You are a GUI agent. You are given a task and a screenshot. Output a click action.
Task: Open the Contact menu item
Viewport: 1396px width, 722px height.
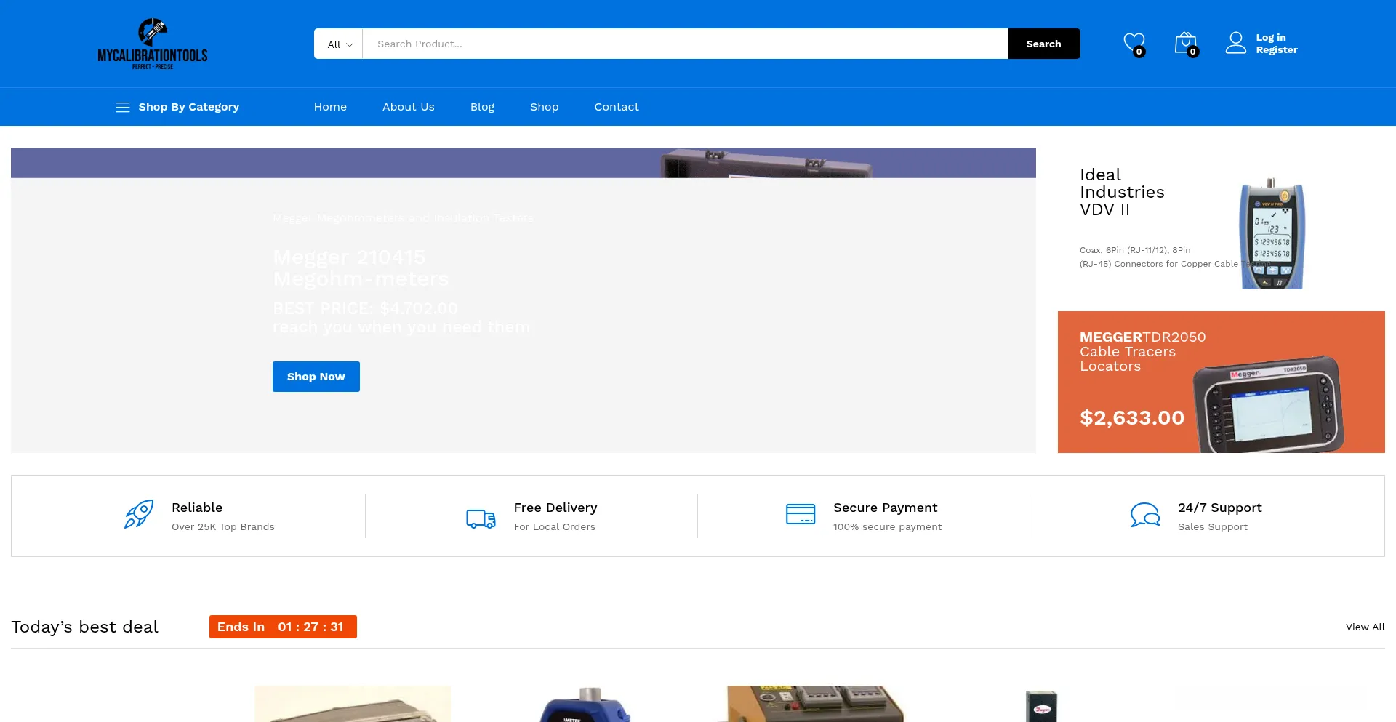point(617,107)
